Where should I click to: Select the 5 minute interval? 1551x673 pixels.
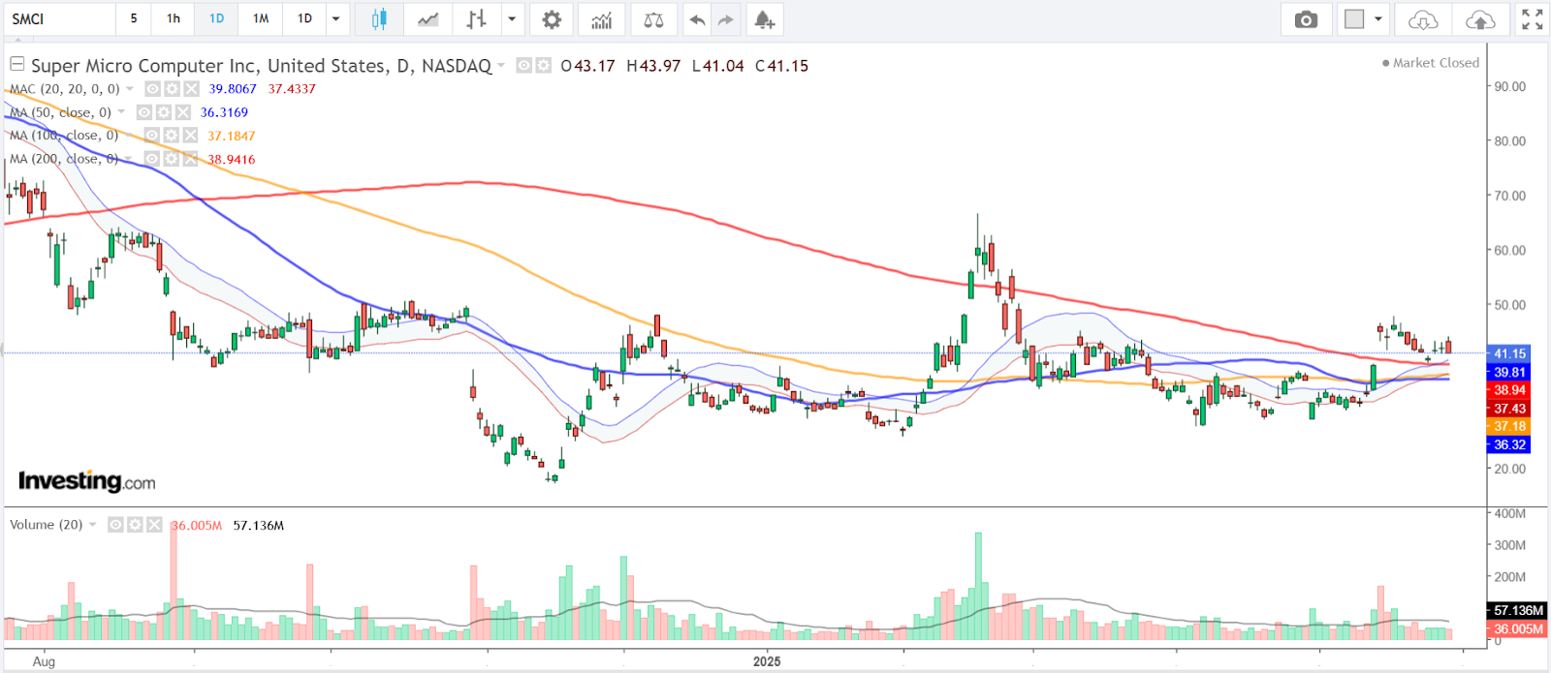pyautogui.click(x=134, y=19)
